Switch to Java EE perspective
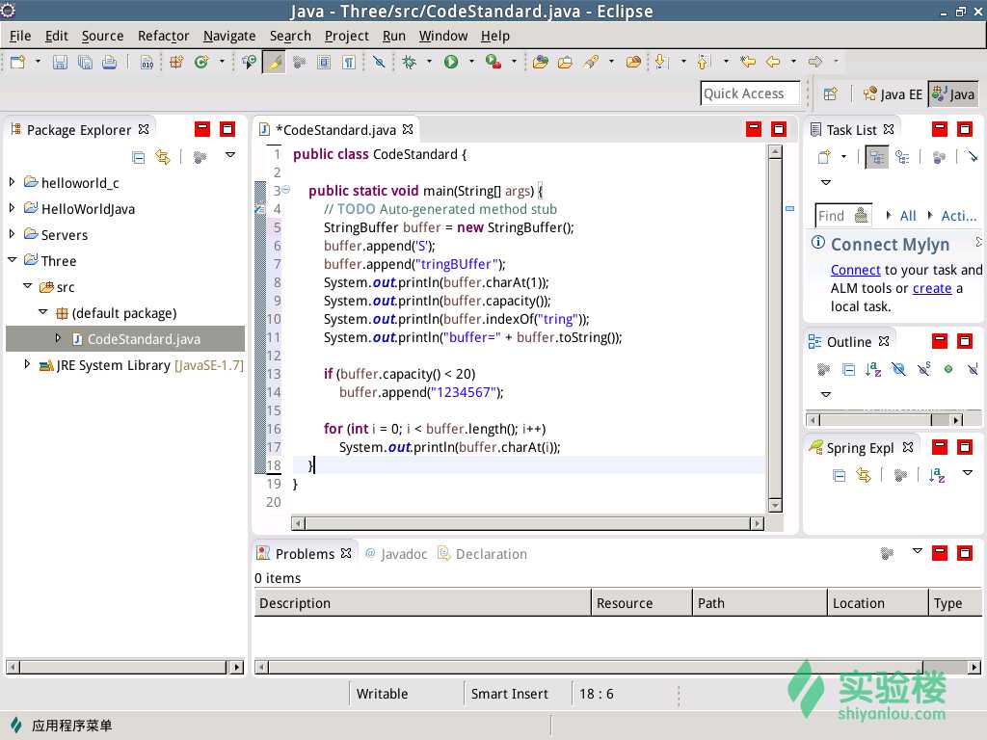 (893, 94)
